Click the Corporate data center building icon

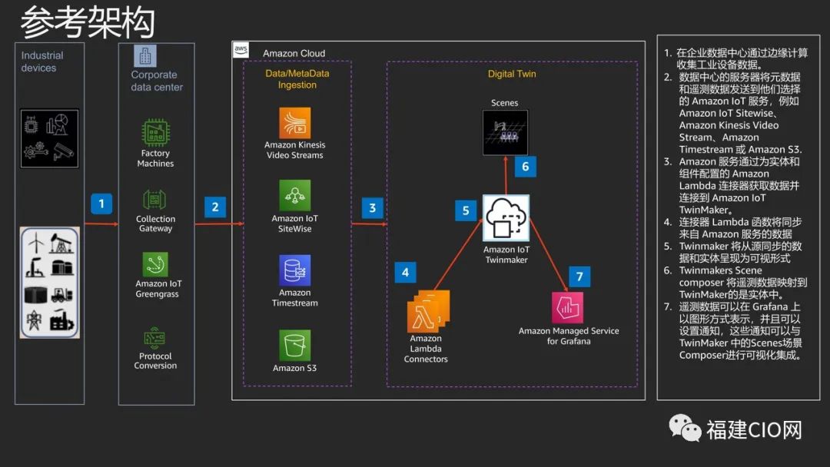pos(145,55)
